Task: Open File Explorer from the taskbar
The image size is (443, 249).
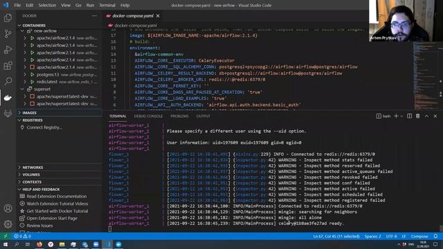Action: [62, 244]
